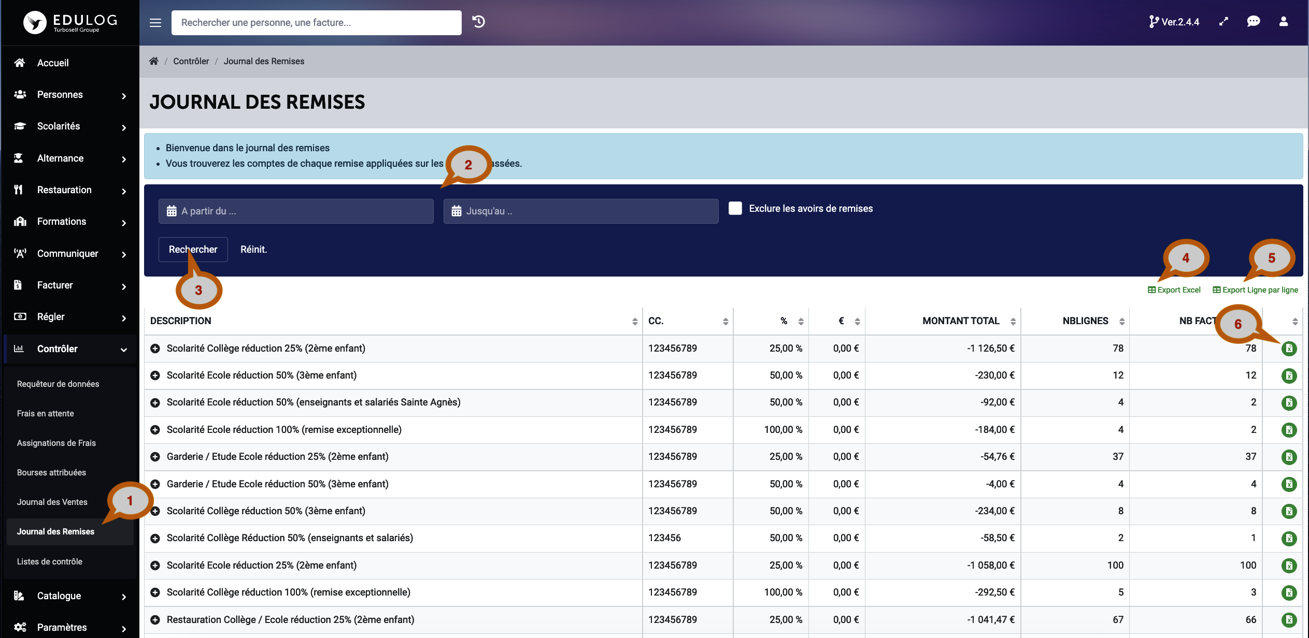Click calendar icon in Jusqu'au field

pos(456,211)
